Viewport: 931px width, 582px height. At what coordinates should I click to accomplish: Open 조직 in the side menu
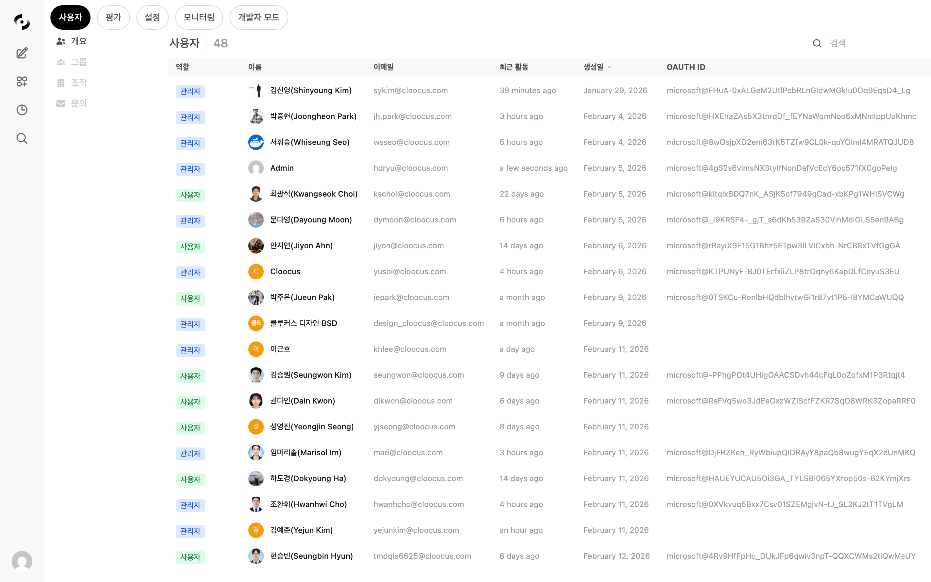tap(79, 83)
